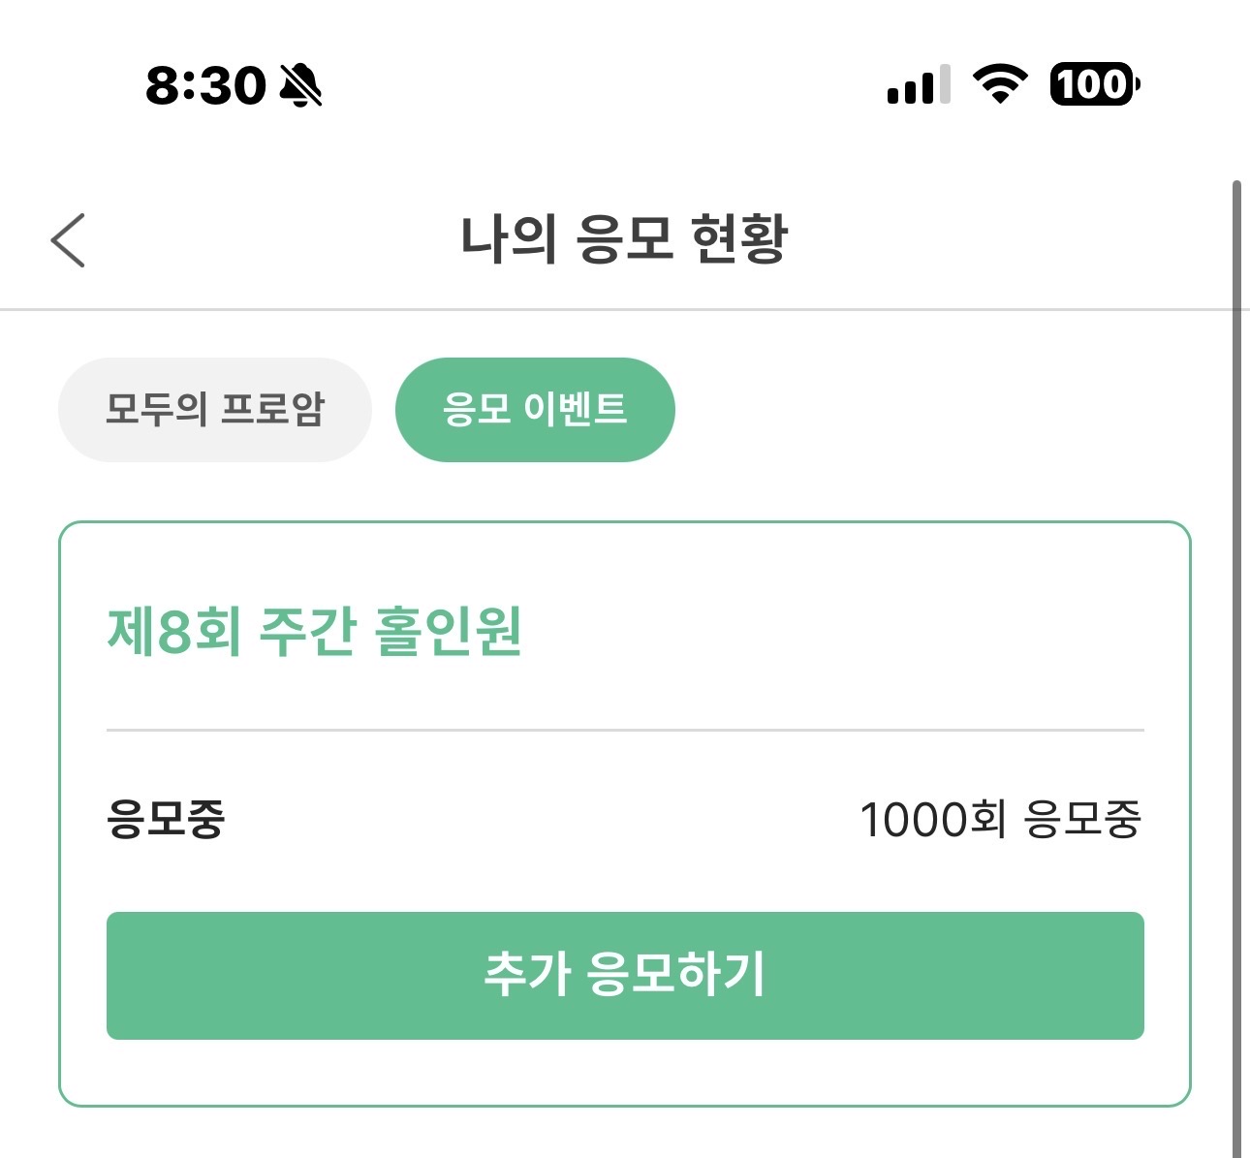Image resolution: width=1250 pixels, height=1158 pixels.
Task: Tap blank area below the event card
Action: coord(625,1134)
